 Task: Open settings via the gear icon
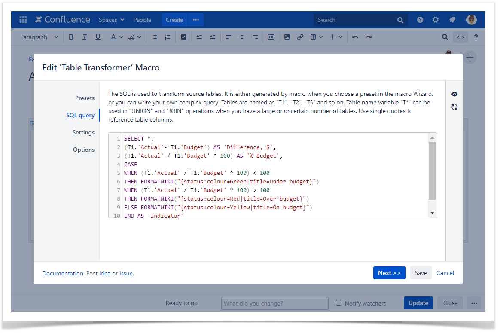(436, 20)
